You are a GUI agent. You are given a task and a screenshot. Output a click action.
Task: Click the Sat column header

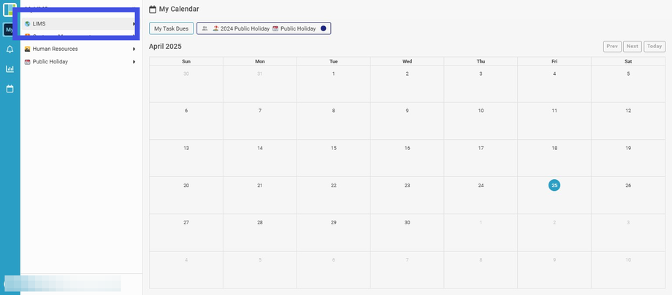[628, 62]
